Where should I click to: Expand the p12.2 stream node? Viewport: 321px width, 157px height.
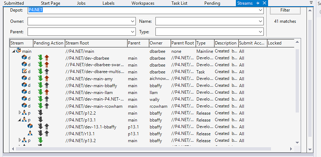click(x=20, y=113)
